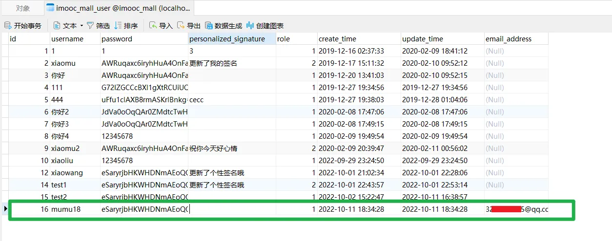Select the username cell xiaoliu
Viewport: 612px width, 241px height.
pos(75,161)
